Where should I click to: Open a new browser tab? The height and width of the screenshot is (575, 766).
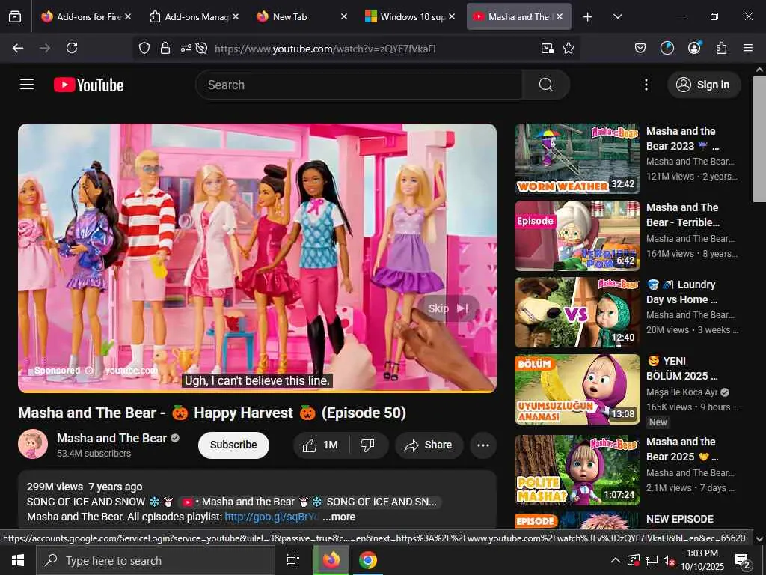pyautogui.click(x=588, y=17)
